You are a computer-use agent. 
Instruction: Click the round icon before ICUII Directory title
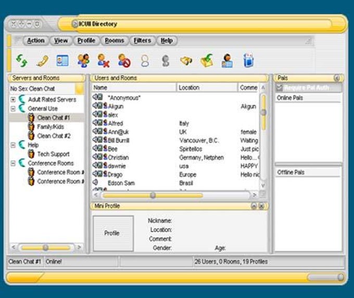pos(75,24)
